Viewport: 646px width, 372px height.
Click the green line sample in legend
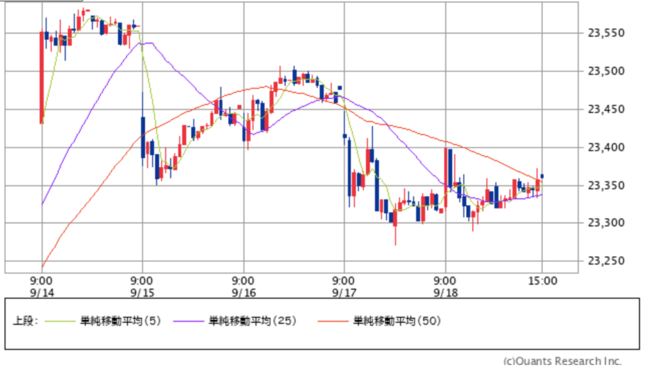tap(60, 322)
